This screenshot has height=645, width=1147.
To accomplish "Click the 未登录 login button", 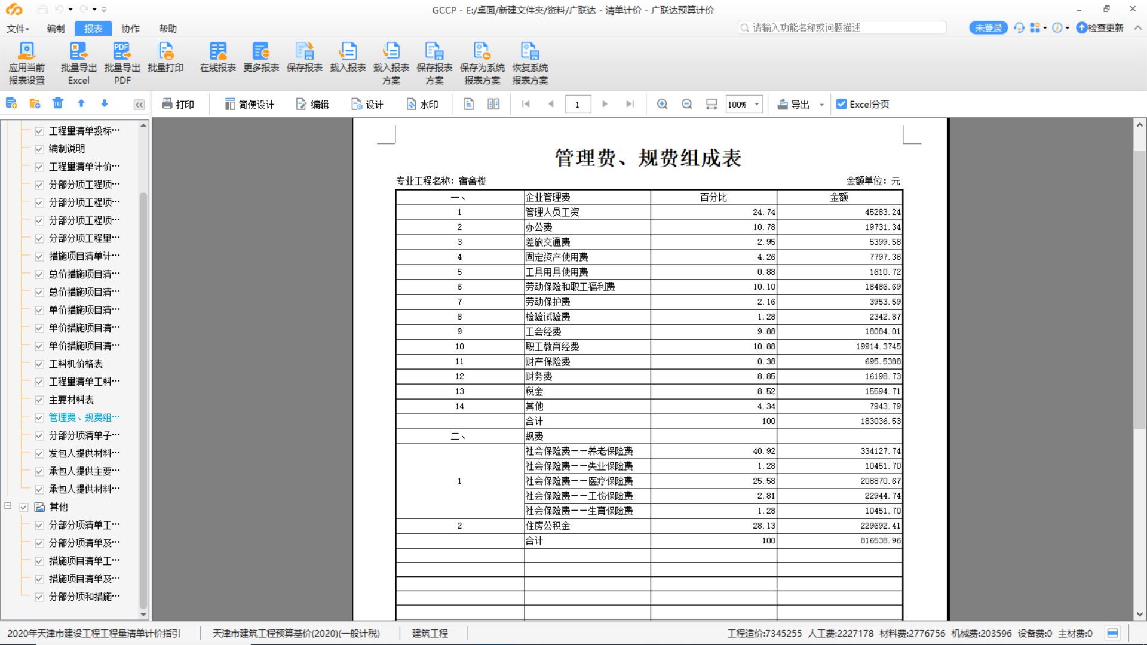I will click(x=988, y=27).
